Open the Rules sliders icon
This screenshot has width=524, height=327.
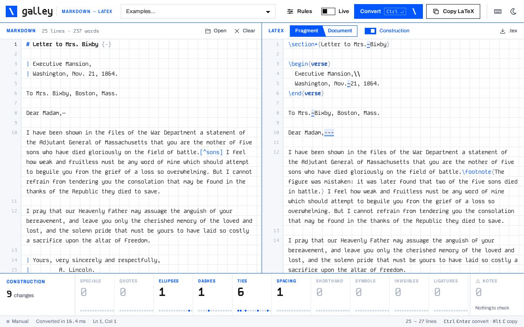coord(290,11)
